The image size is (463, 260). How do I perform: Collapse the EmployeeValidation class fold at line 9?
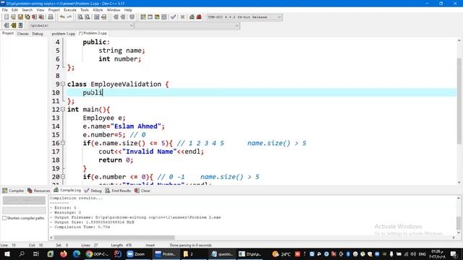[x=63, y=84]
